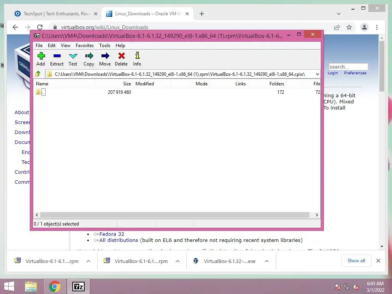Open the Favorites menu
Viewport: 392px width, 294px height.
[x=85, y=46]
